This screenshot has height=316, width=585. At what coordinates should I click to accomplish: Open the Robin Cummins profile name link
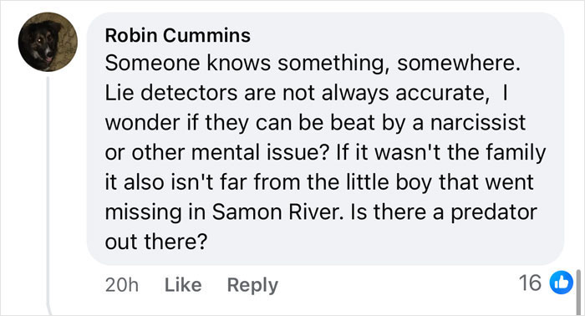(x=177, y=36)
